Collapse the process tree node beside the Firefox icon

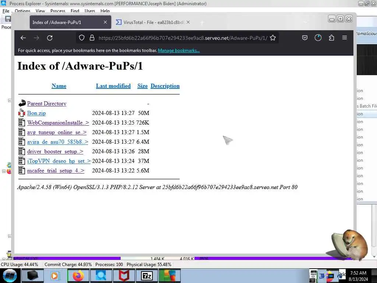tap(4, 171)
